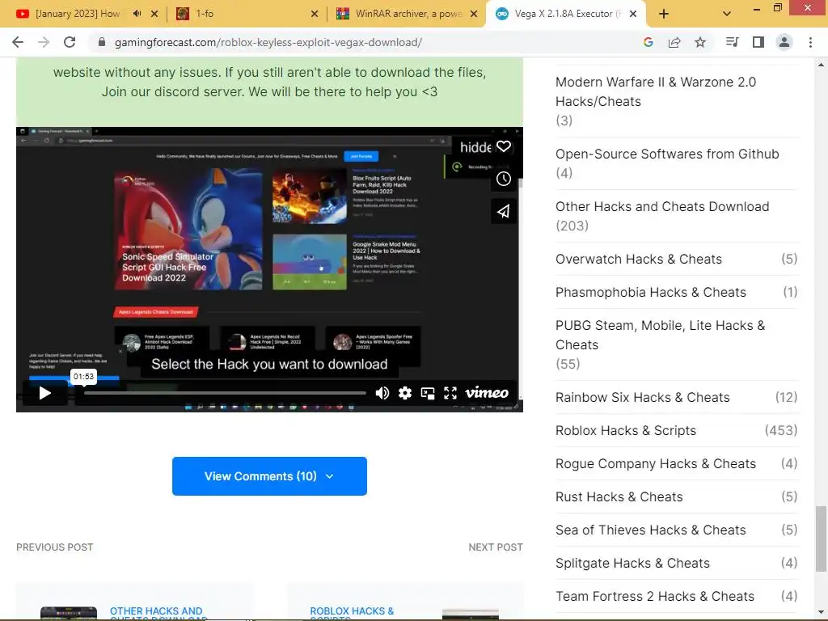This screenshot has height=621, width=828.
Task: Bookmark this page with star
Action: click(x=700, y=42)
